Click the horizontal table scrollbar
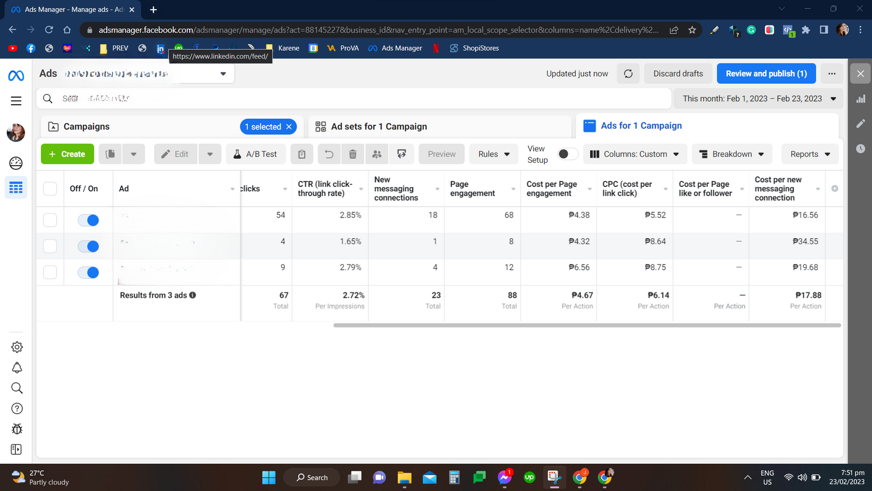 [587, 325]
